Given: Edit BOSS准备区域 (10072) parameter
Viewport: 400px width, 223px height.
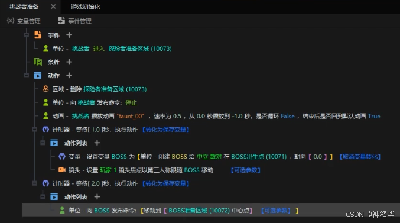Looking at the screenshot, I should 199,211.
